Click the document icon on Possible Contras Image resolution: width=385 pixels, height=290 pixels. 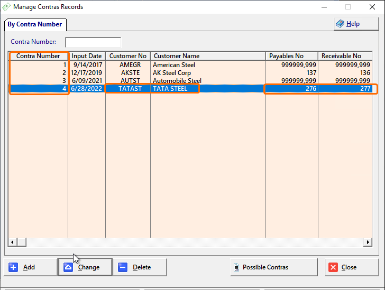pos(235,267)
